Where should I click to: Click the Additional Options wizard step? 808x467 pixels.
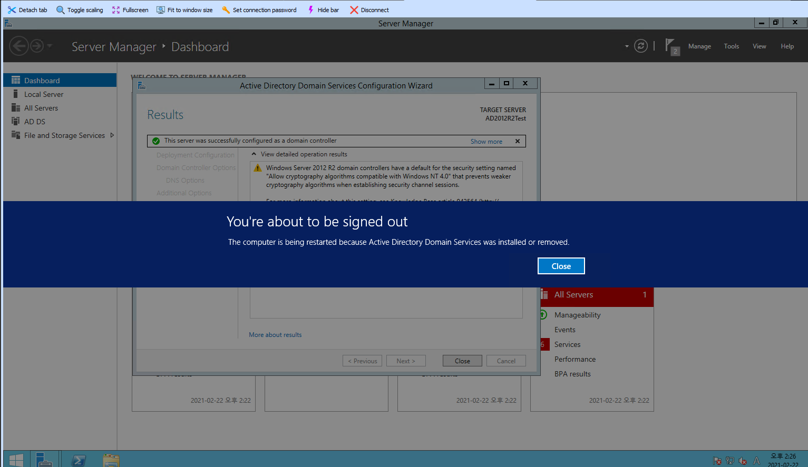click(x=184, y=193)
